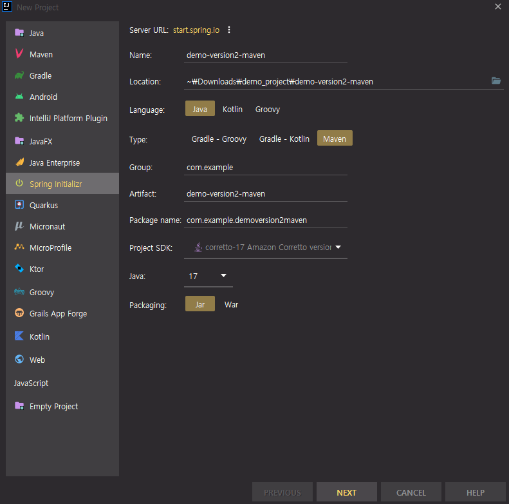Select JavaScript in the sidebar list

click(62, 383)
